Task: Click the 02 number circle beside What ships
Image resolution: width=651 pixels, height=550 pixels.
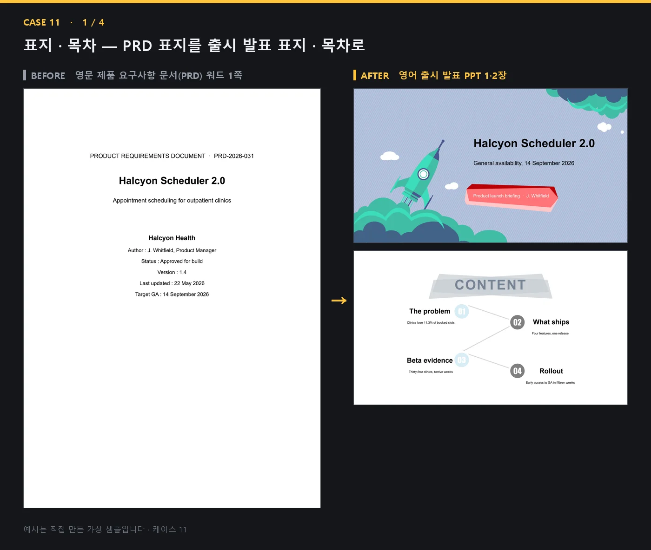Action: pyautogui.click(x=517, y=322)
